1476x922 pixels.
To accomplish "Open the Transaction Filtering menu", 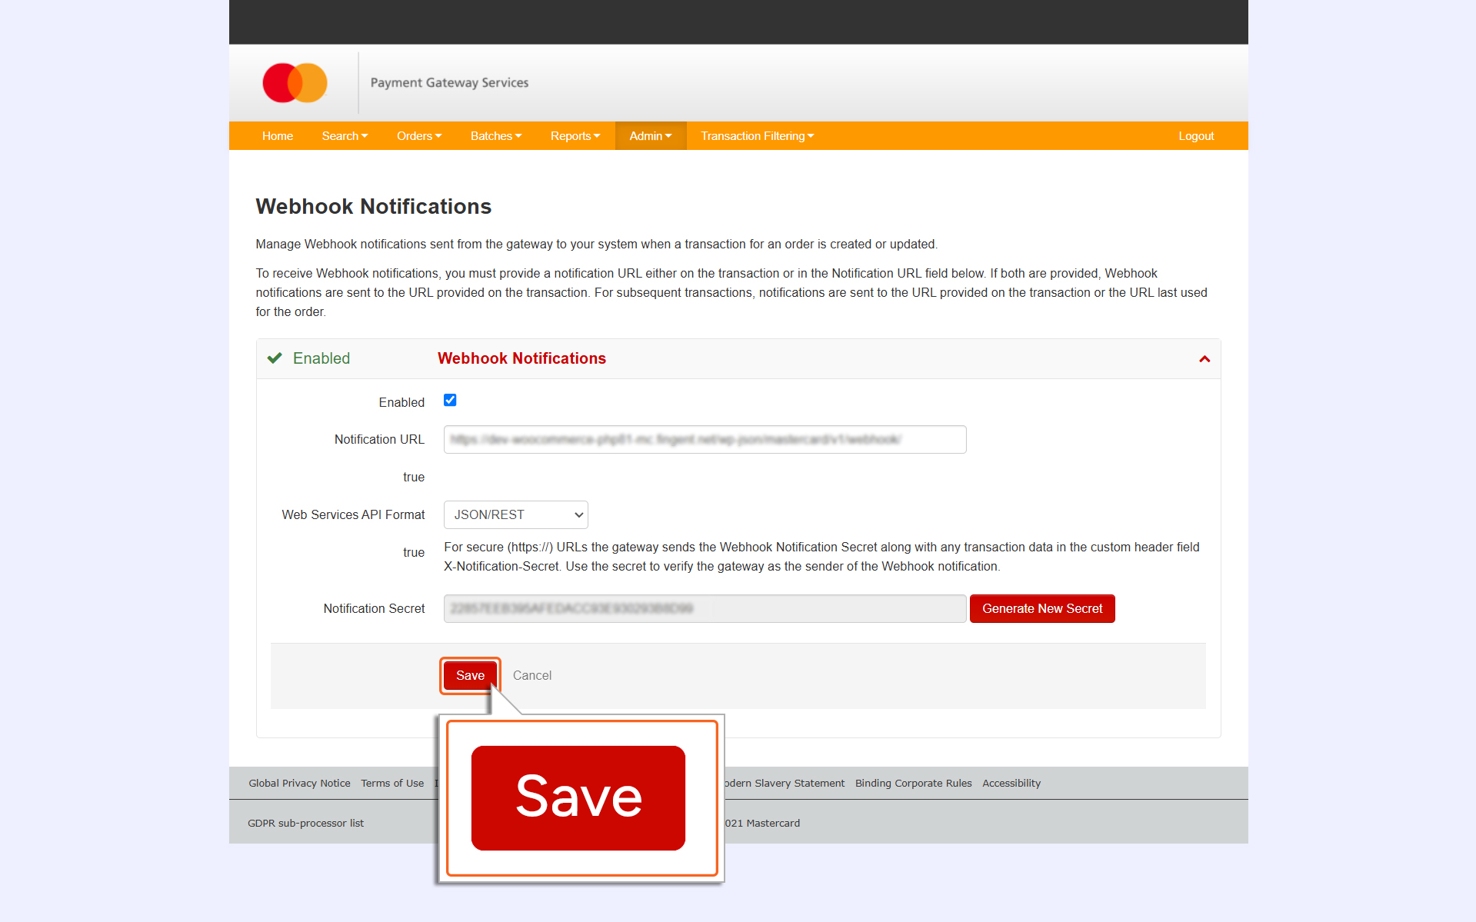I will [757, 136].
